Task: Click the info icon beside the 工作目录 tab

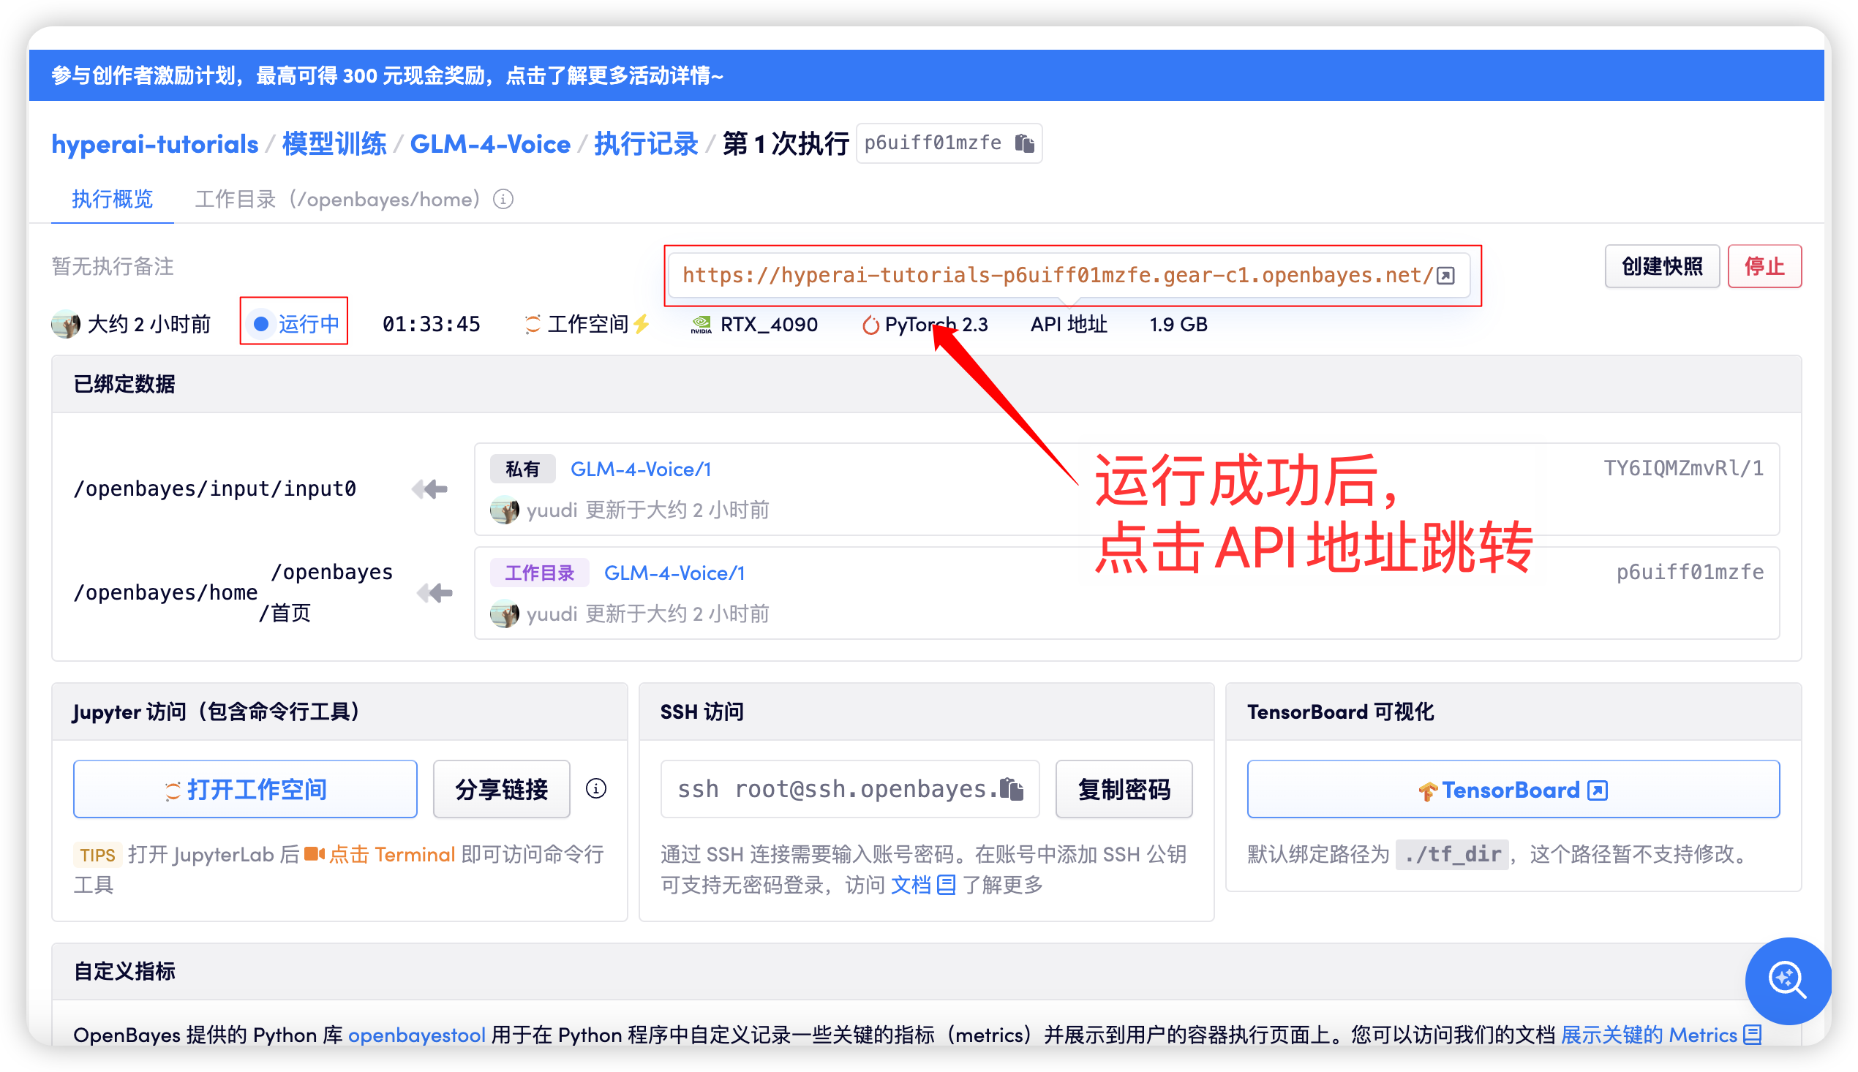Action: [x=503, y=200]
